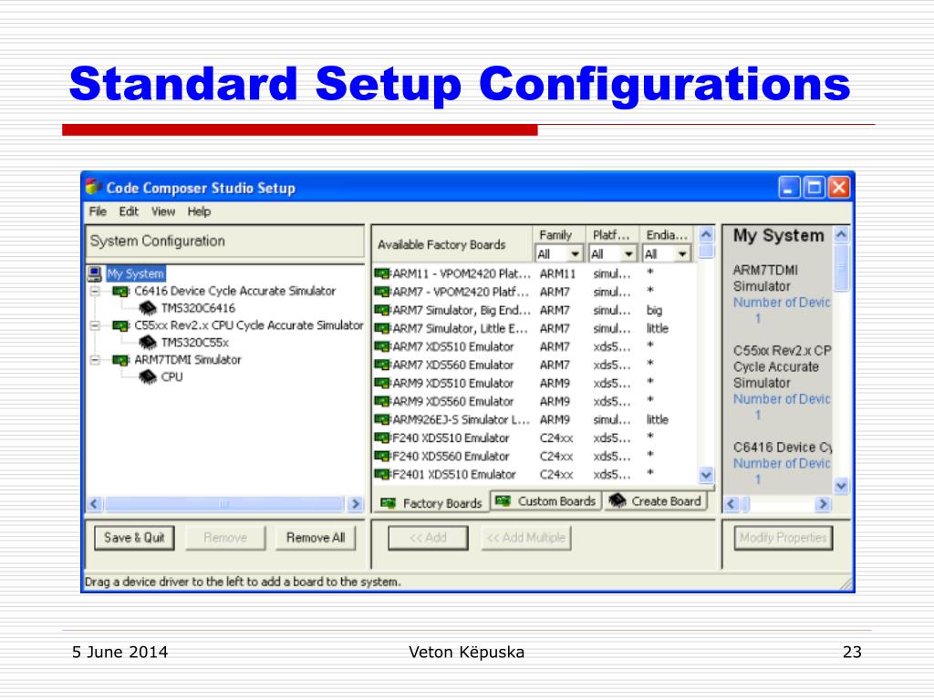Open the File menu

(x=98, y=211)
